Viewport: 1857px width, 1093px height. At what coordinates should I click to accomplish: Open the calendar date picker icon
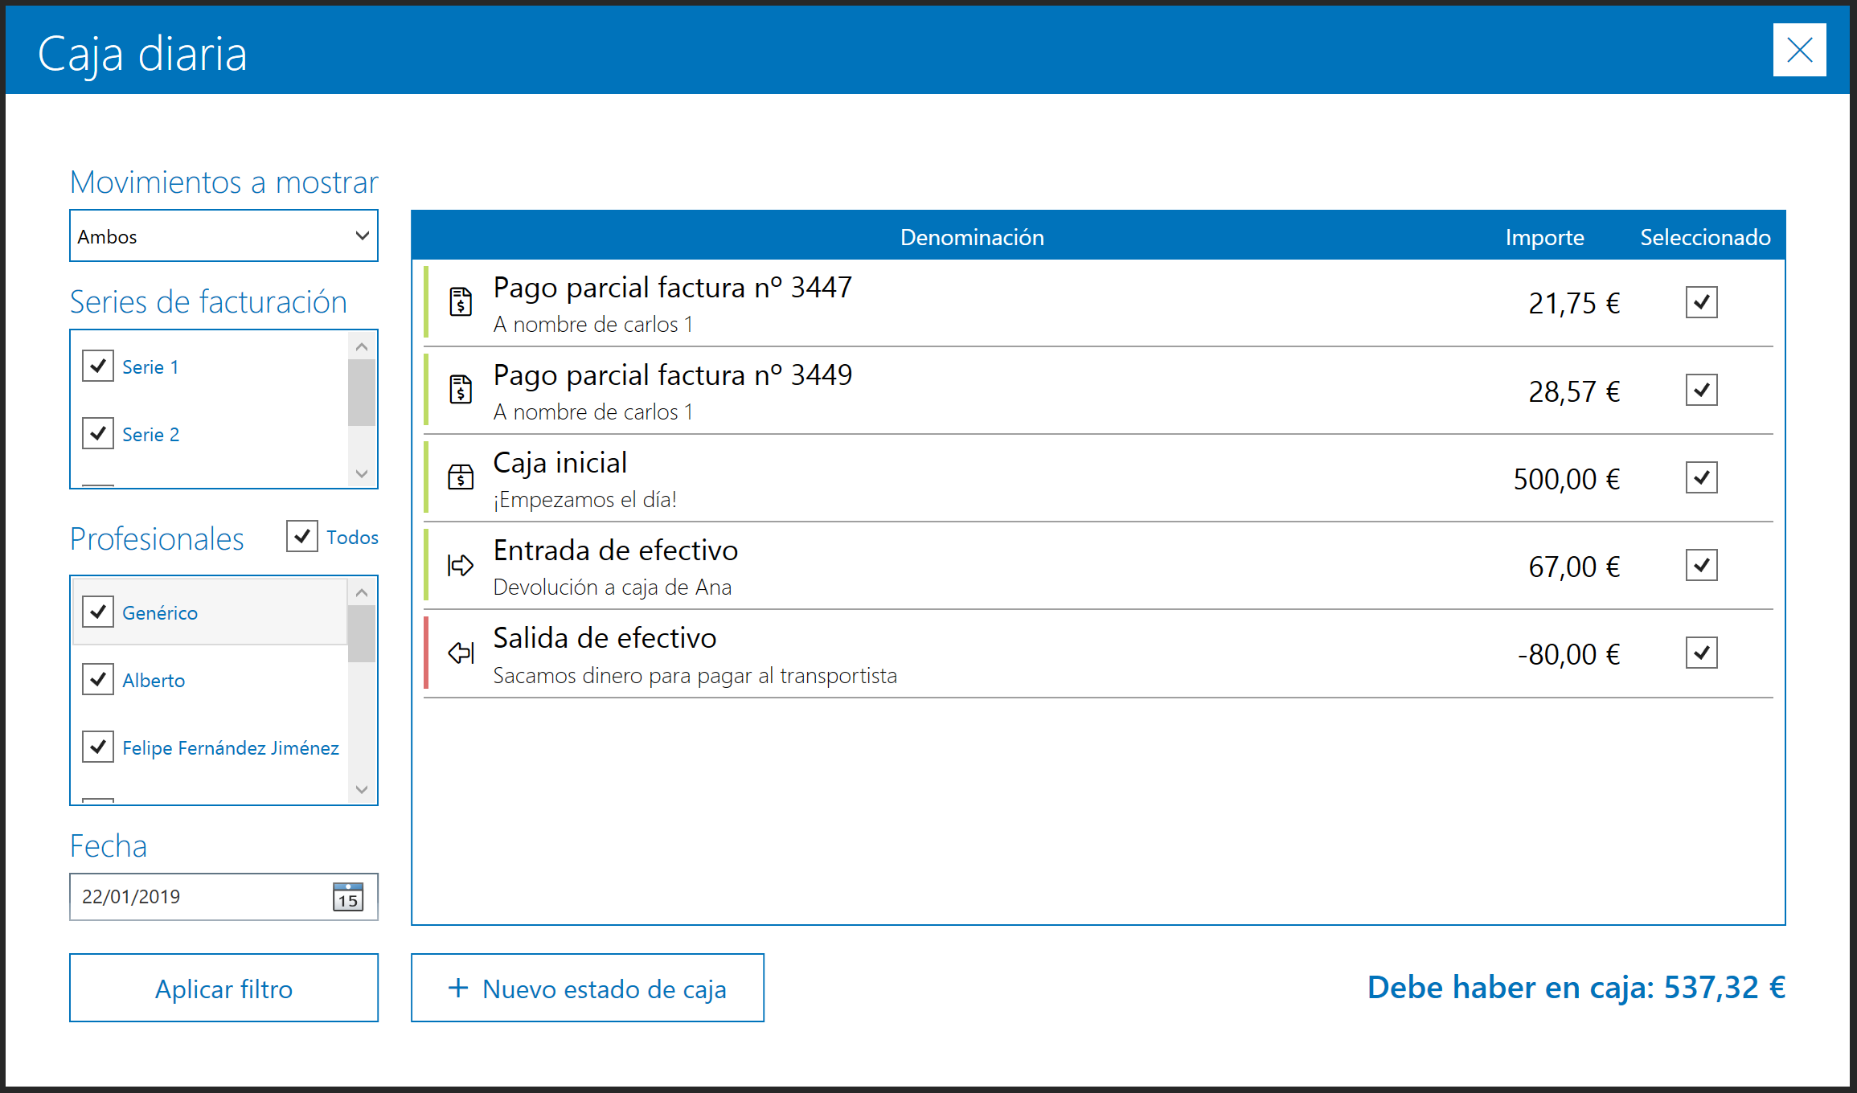tap(348, 897)
